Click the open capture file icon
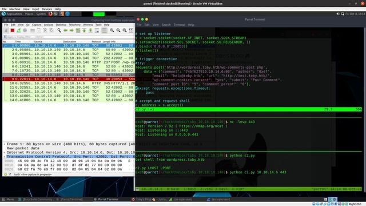The width and height of the screenshot is (366, 206). (33, 30)
